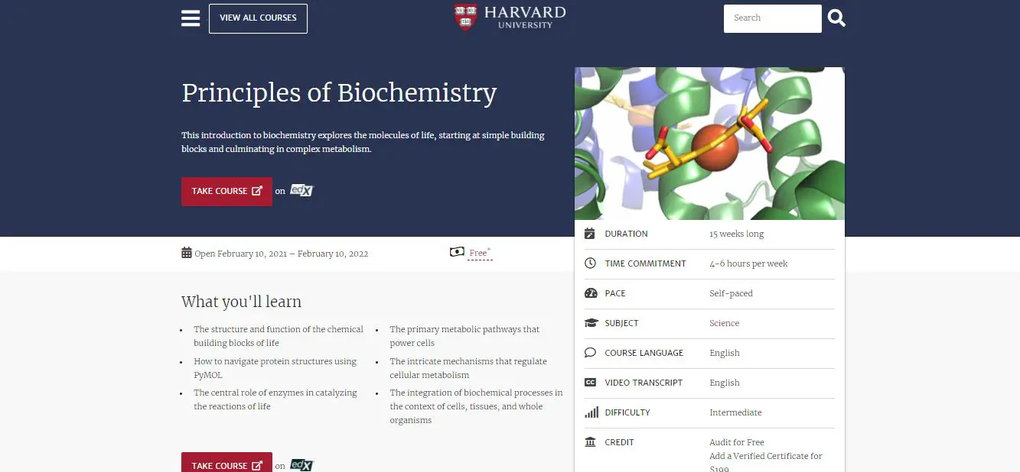Click the Difficulty signal bars icon
This screenshot has width=1020, height=472.
click(x=590, y=412)
